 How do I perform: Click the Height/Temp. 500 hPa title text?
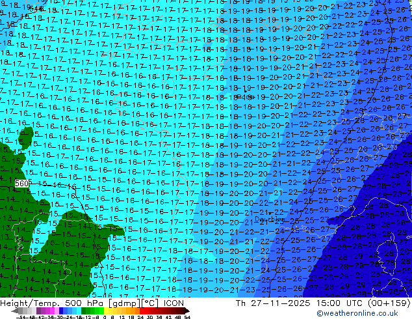52,303
